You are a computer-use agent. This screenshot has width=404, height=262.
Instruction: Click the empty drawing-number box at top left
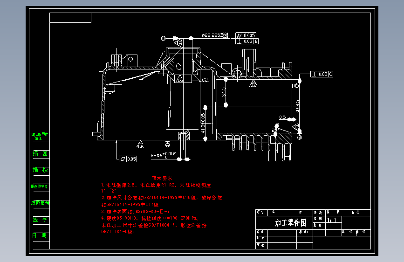[70, 18]
